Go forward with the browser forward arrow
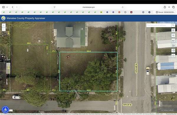This screenshot has height=115, width=177. click(17, 7)
